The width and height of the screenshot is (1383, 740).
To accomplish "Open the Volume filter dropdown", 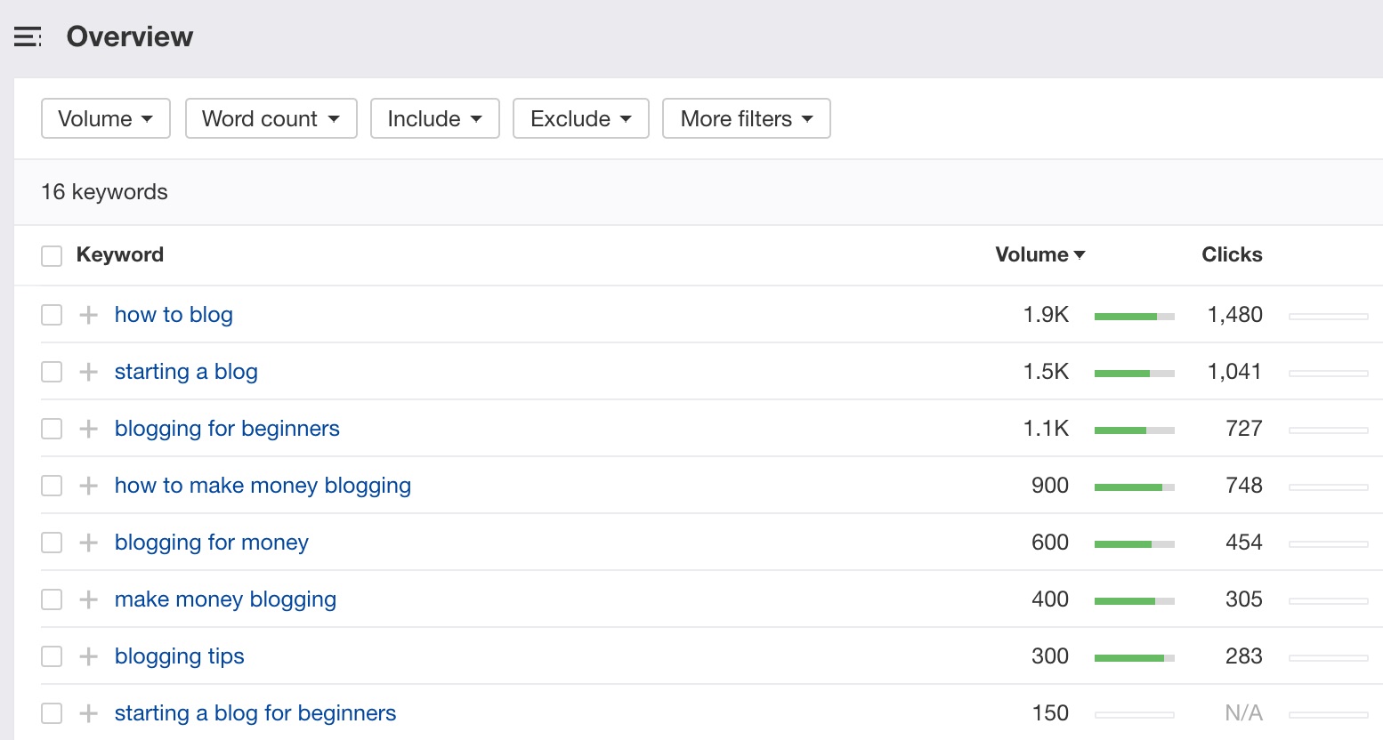I will 105,118.
